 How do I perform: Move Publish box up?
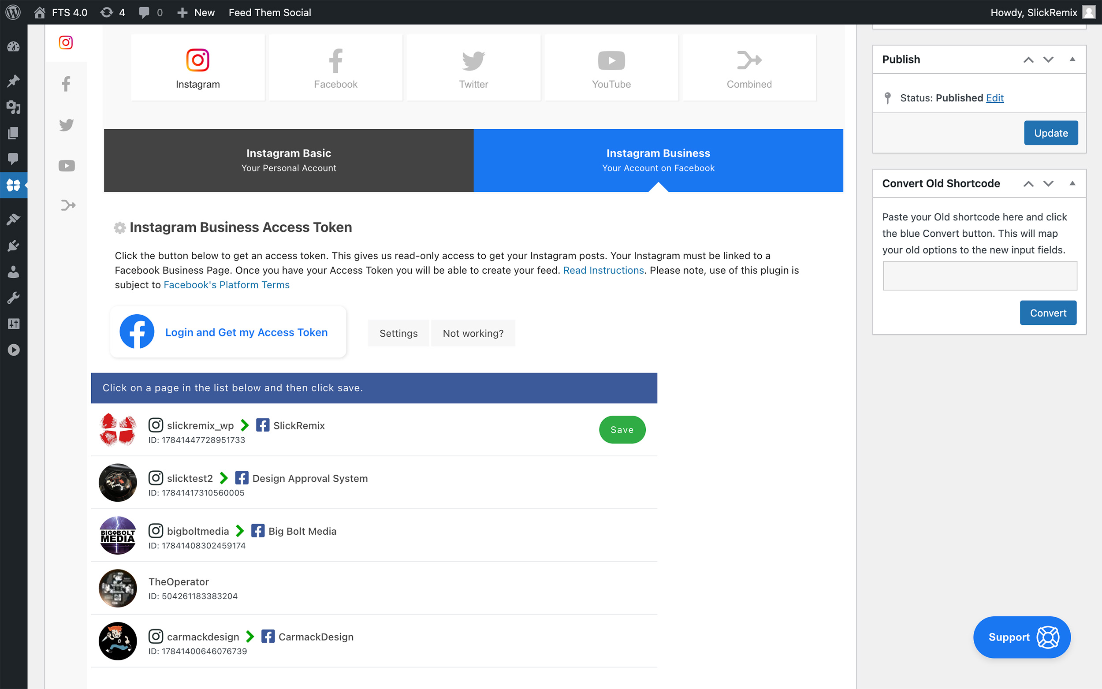pos(1028,60)
